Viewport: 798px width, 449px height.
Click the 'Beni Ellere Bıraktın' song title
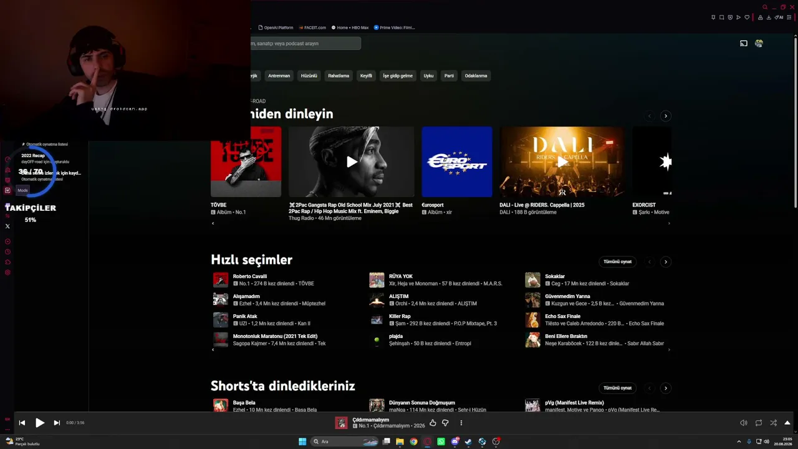click(x=567, y=336)
